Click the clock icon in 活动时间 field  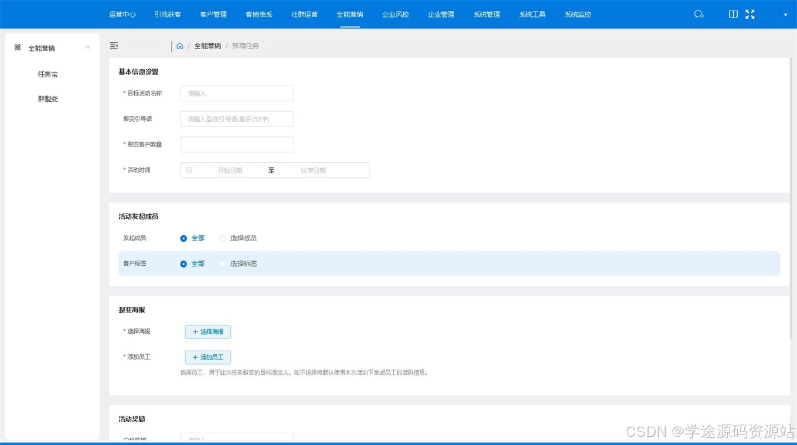(189, 170)
